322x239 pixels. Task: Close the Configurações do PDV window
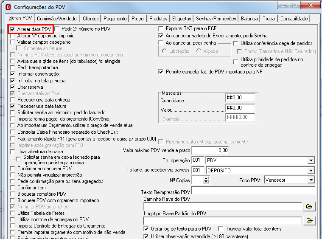(x=311, y=6)
